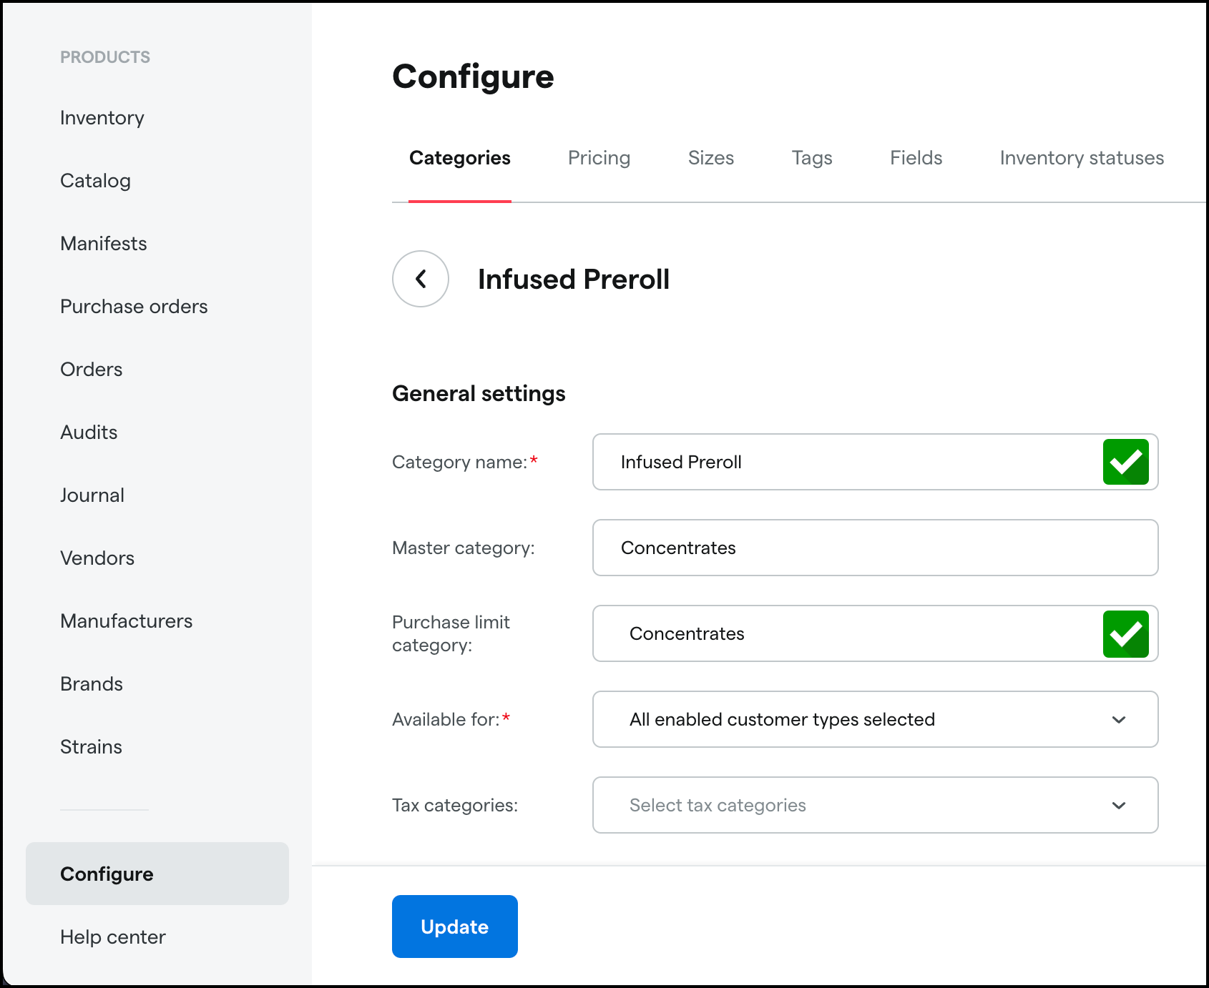Select Strains in the Products menu
The height and width of the screenshot is (988, 1209).
[x=91, y=747]
